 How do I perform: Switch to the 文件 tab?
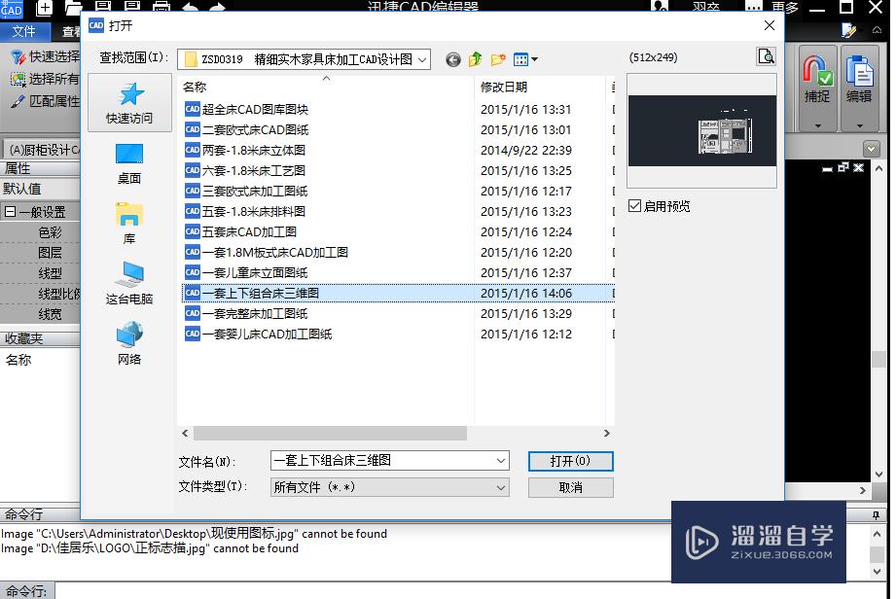(x=26, y=30)
